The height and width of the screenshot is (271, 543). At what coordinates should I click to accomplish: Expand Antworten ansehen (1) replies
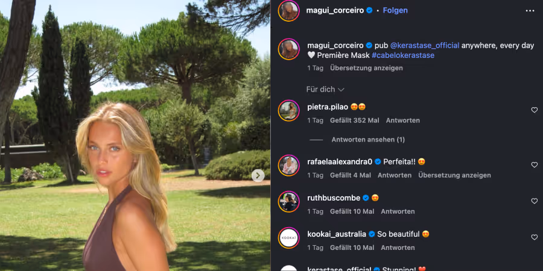(368, 140)
